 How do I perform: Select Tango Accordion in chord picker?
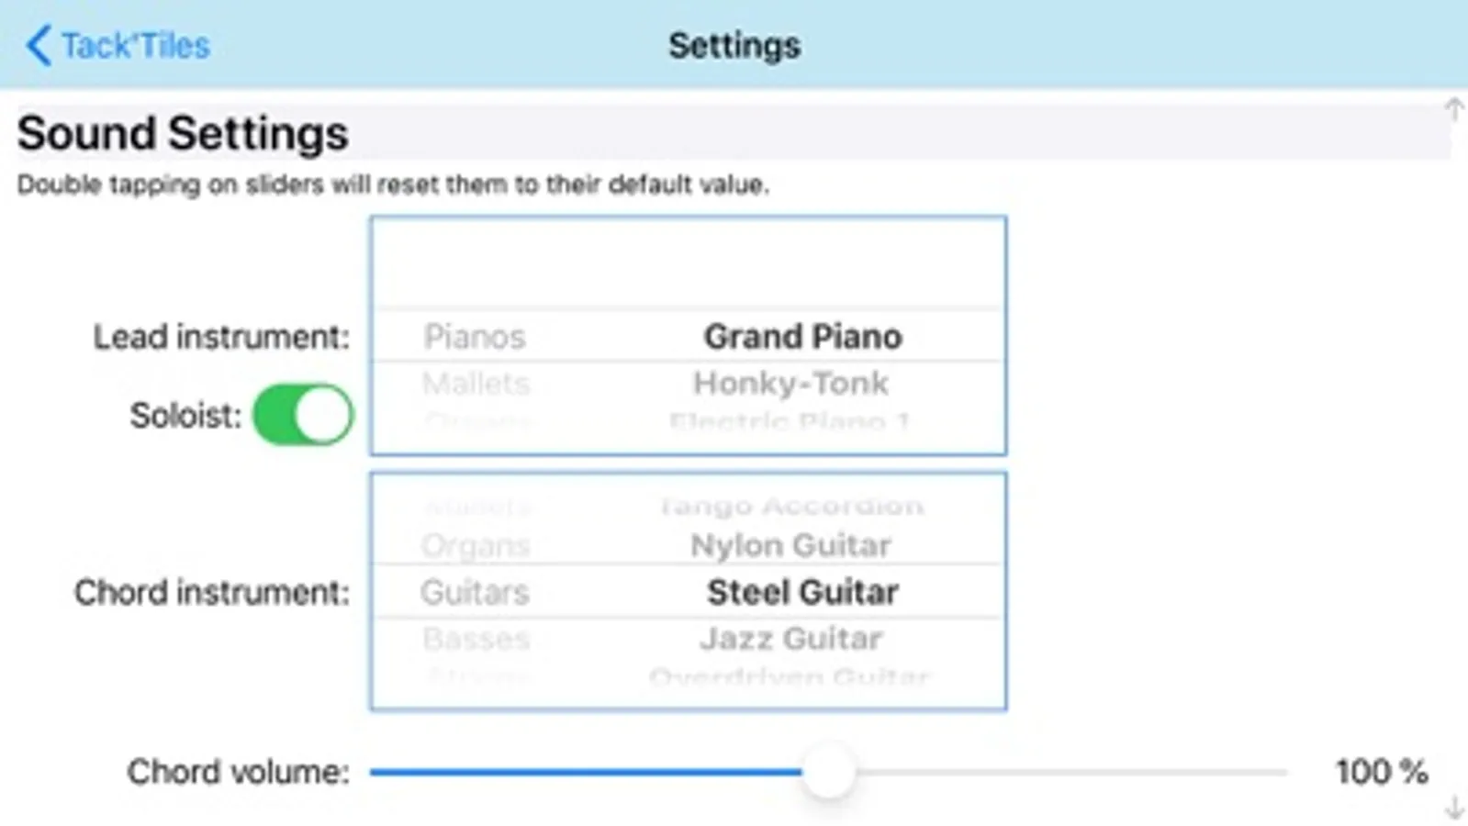point(790,506)
